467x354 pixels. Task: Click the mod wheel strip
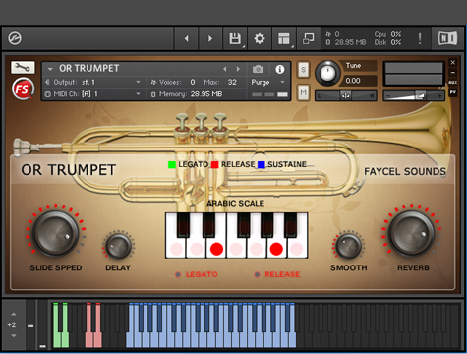pyautogui.click(x=42, y=324)
